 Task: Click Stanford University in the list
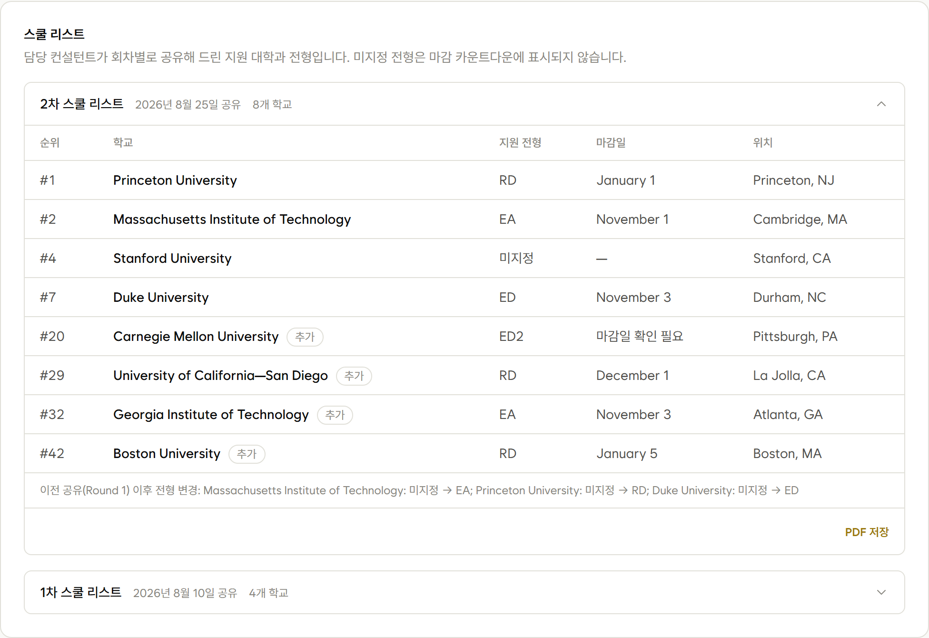coord(172,259)
